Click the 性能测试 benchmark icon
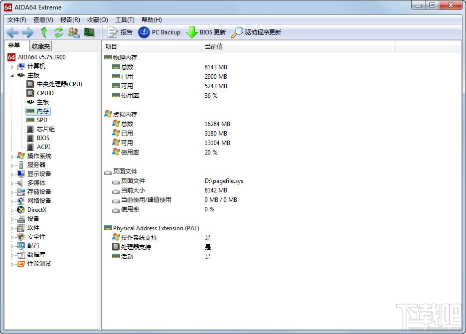The height and width of the screenshot is (334, 466). [x=20, y=264]
